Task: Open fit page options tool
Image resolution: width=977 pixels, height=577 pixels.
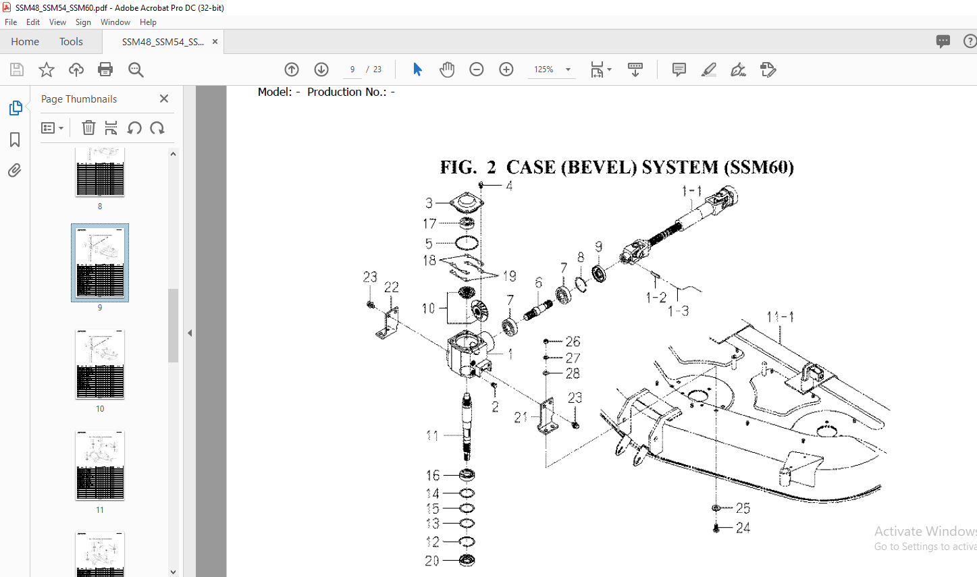Action: [600, 70]
